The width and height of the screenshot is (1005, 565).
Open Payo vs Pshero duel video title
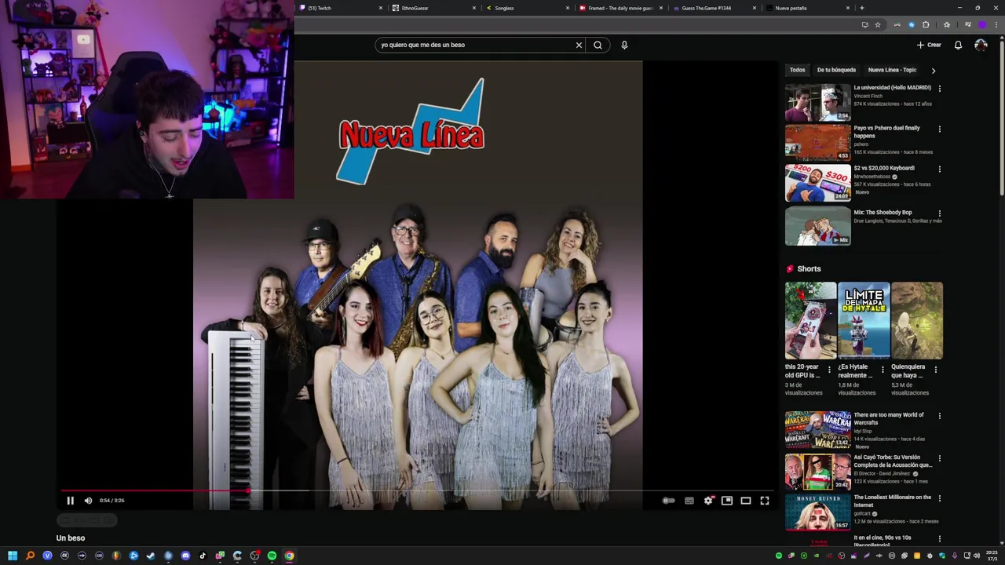coord(886,132)
